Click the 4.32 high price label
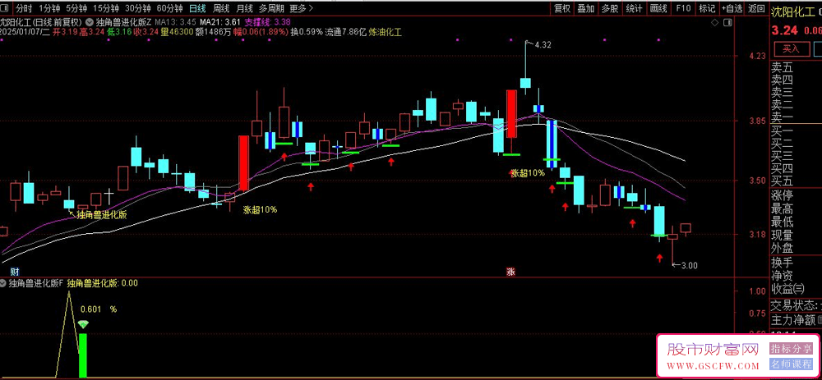The height and width of the screenshot is (380, 822). point(543,45)
